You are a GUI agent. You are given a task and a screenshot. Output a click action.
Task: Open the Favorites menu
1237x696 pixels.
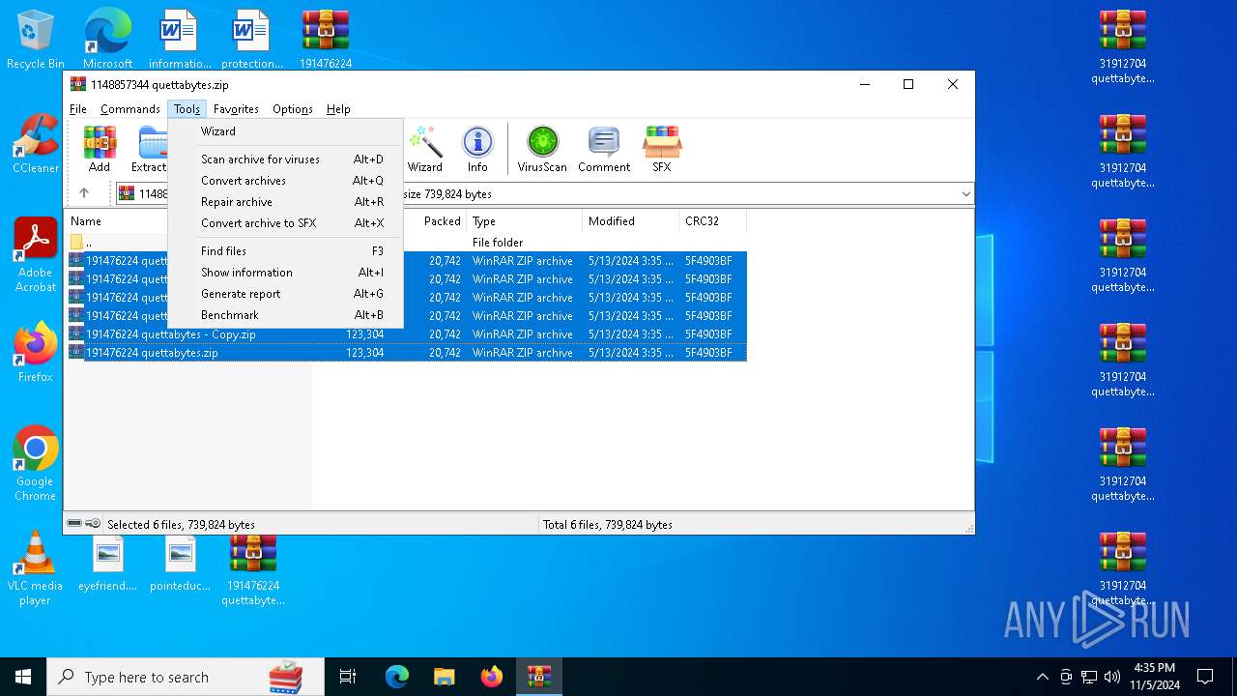tap(236, 109)
